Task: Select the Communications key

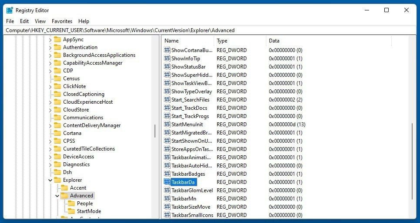Action: (83, 118)
